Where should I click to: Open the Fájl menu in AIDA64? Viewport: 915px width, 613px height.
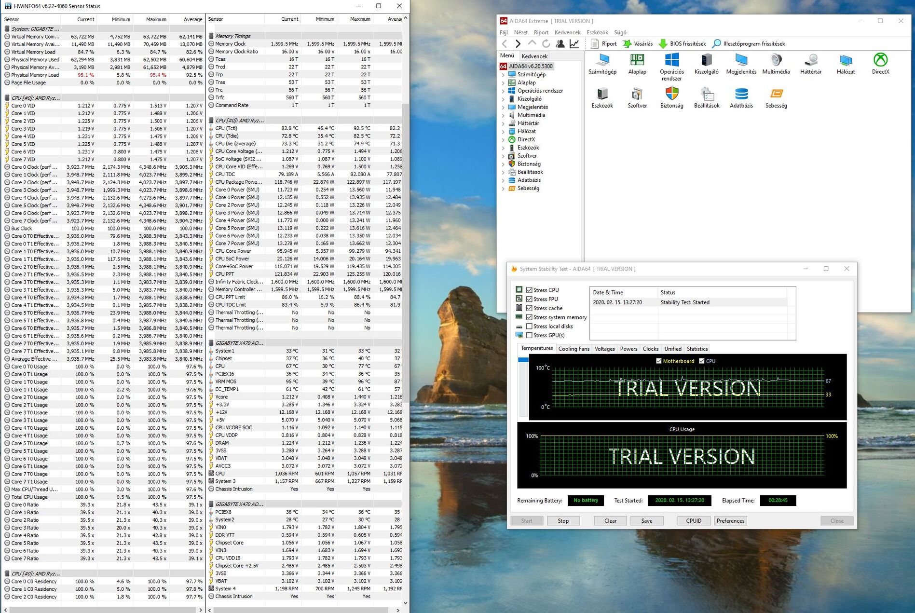coord(504,32)
